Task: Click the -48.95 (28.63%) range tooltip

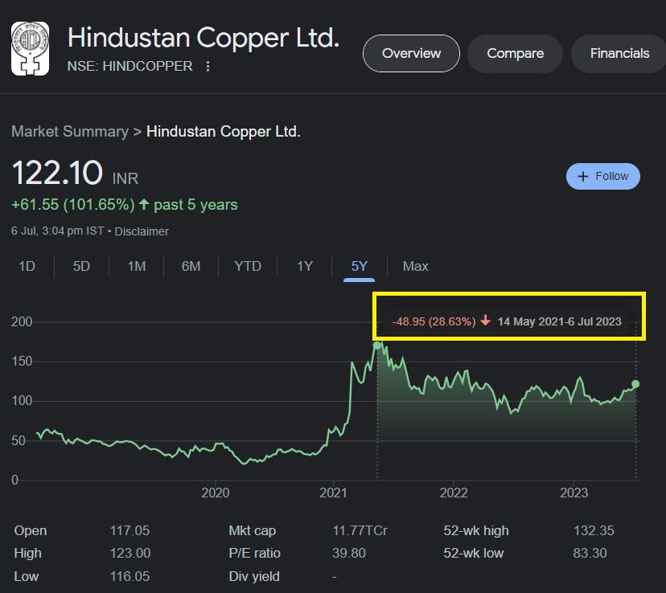Action: click(434, 321)
